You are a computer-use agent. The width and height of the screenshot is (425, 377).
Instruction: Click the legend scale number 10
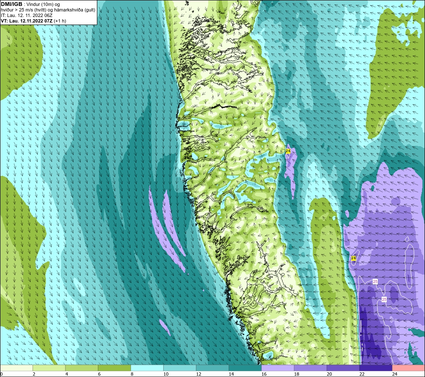(x=166, y=374)
